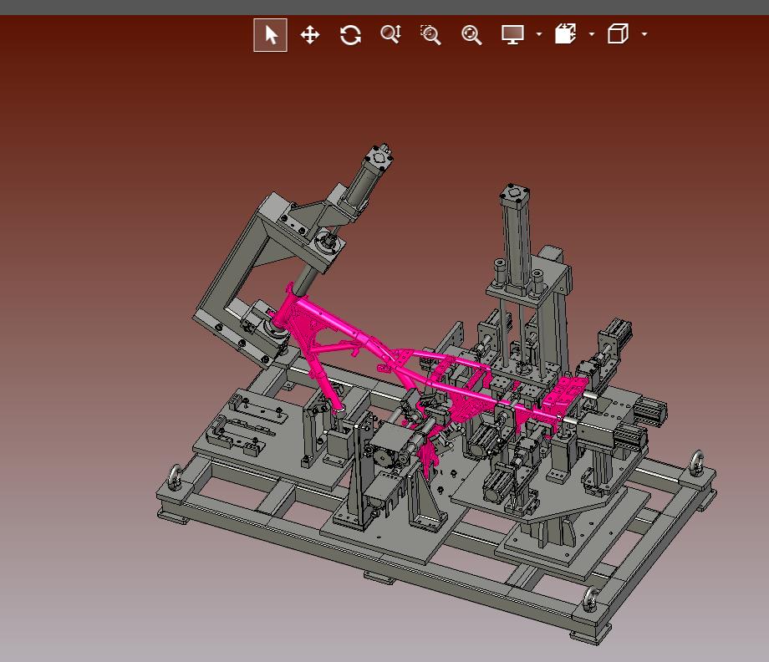Open the dropdown arrow beside the monitor icon

tap(539, 34)
